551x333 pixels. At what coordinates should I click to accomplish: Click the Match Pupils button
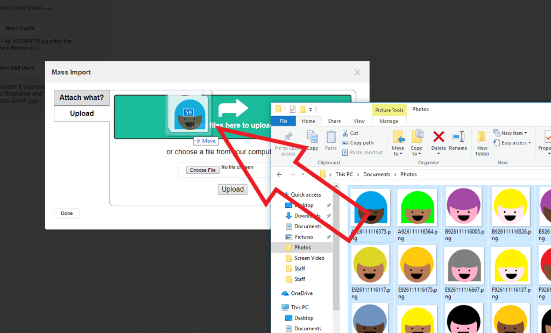point(20,28)
